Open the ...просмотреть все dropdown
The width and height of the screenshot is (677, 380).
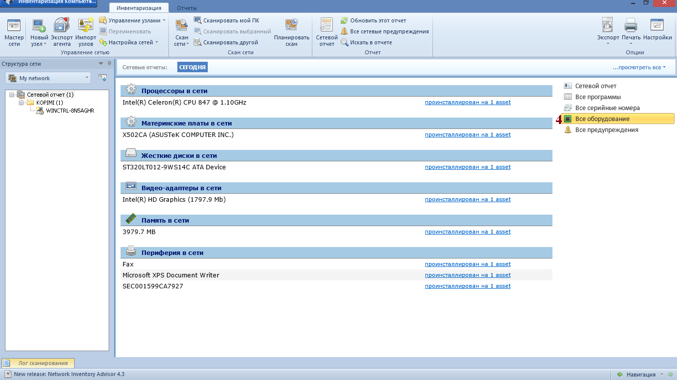pyautogui.click(x=639, y=67)
